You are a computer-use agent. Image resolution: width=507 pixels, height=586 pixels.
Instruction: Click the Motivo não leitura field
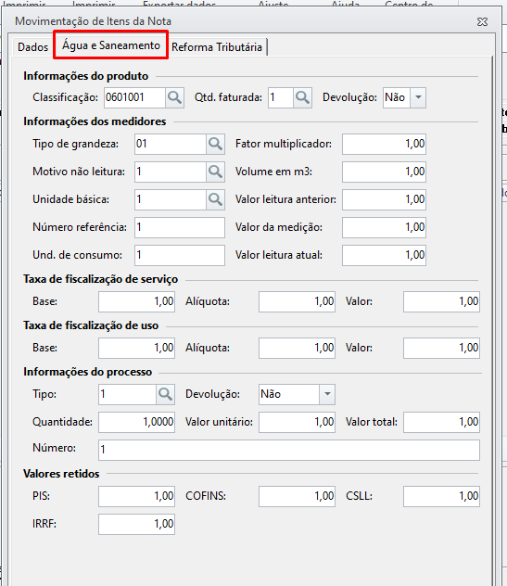(171, 172)
